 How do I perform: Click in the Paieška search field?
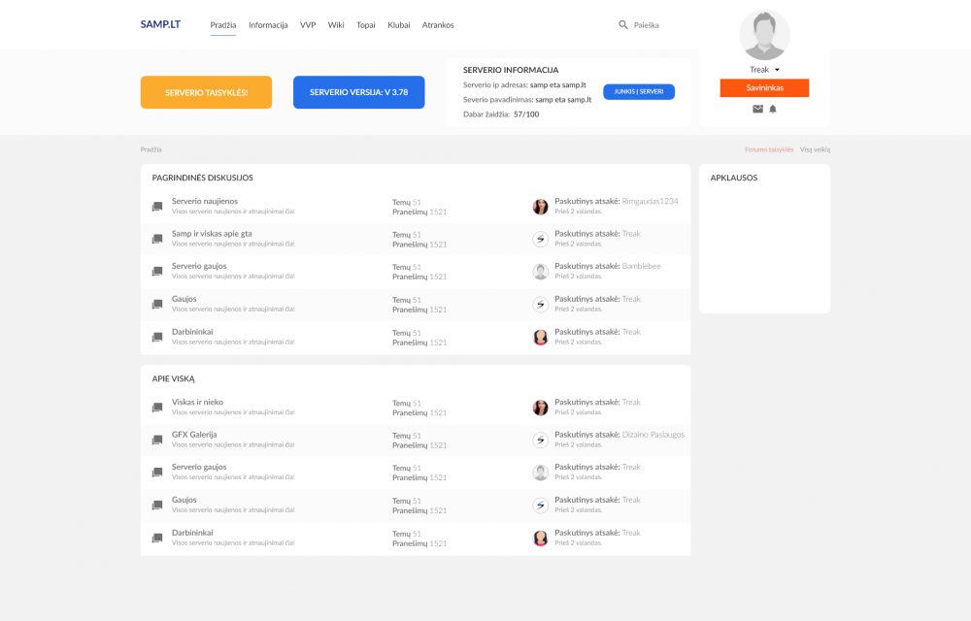tap(647, 25)
